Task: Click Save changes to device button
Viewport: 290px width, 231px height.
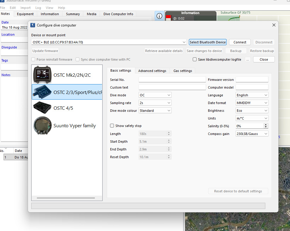Action: click(x=204, y=51)
